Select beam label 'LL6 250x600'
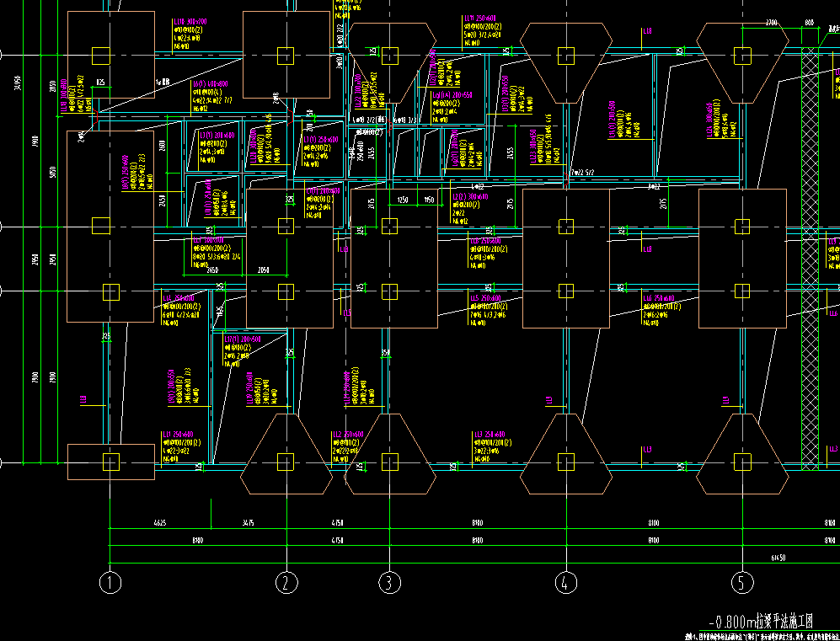840x641 pixels. pyautogui.click(x=659, y=299)
